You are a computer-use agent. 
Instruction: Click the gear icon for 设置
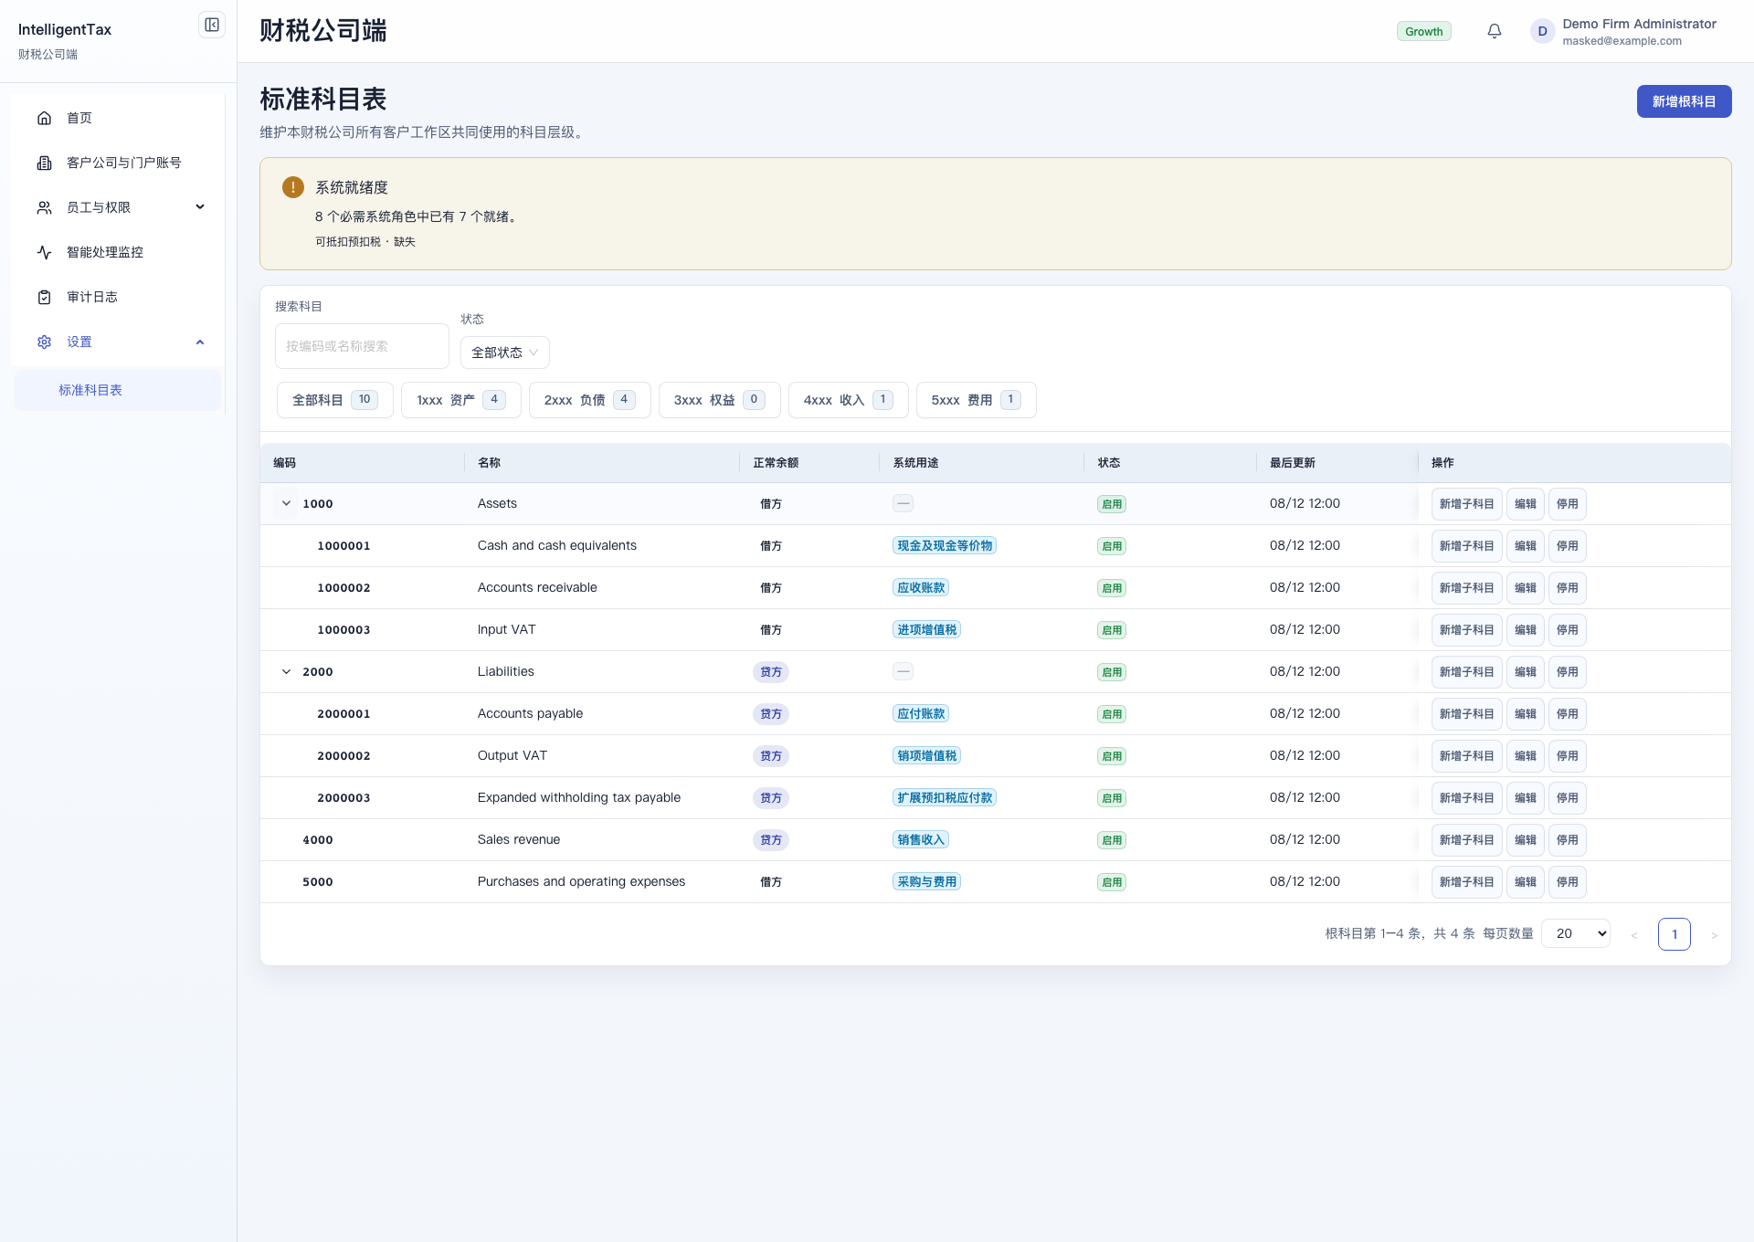(44, 342)
